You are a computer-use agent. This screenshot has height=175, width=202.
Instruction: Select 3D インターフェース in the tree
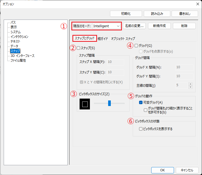tap(22, 56)
